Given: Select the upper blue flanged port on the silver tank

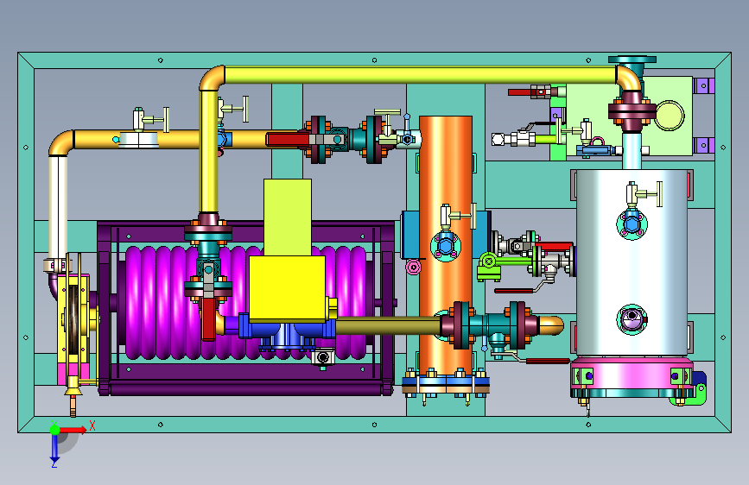Looking at the screenshot, I should 632,225.
